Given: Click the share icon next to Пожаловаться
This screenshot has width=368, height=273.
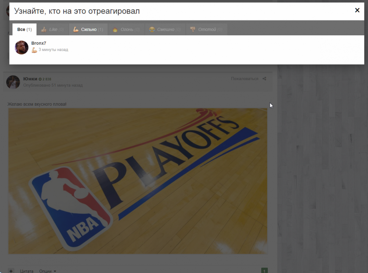Looking at the screenshot, I should pyautogui.click(x=264, y=79).
